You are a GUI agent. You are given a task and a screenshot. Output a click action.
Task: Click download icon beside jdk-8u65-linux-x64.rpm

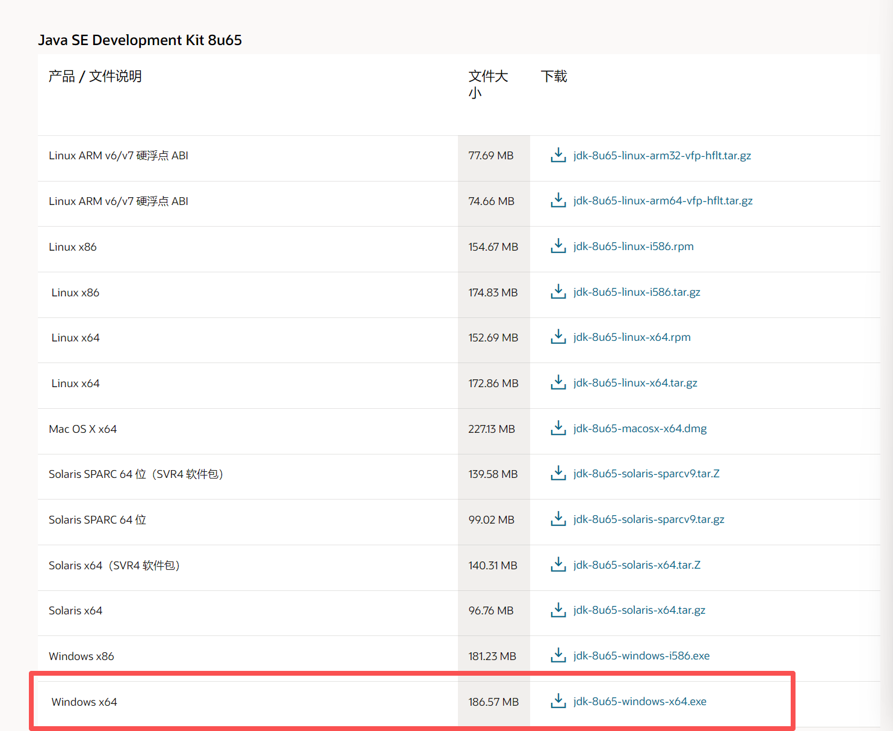click(558, 337)
